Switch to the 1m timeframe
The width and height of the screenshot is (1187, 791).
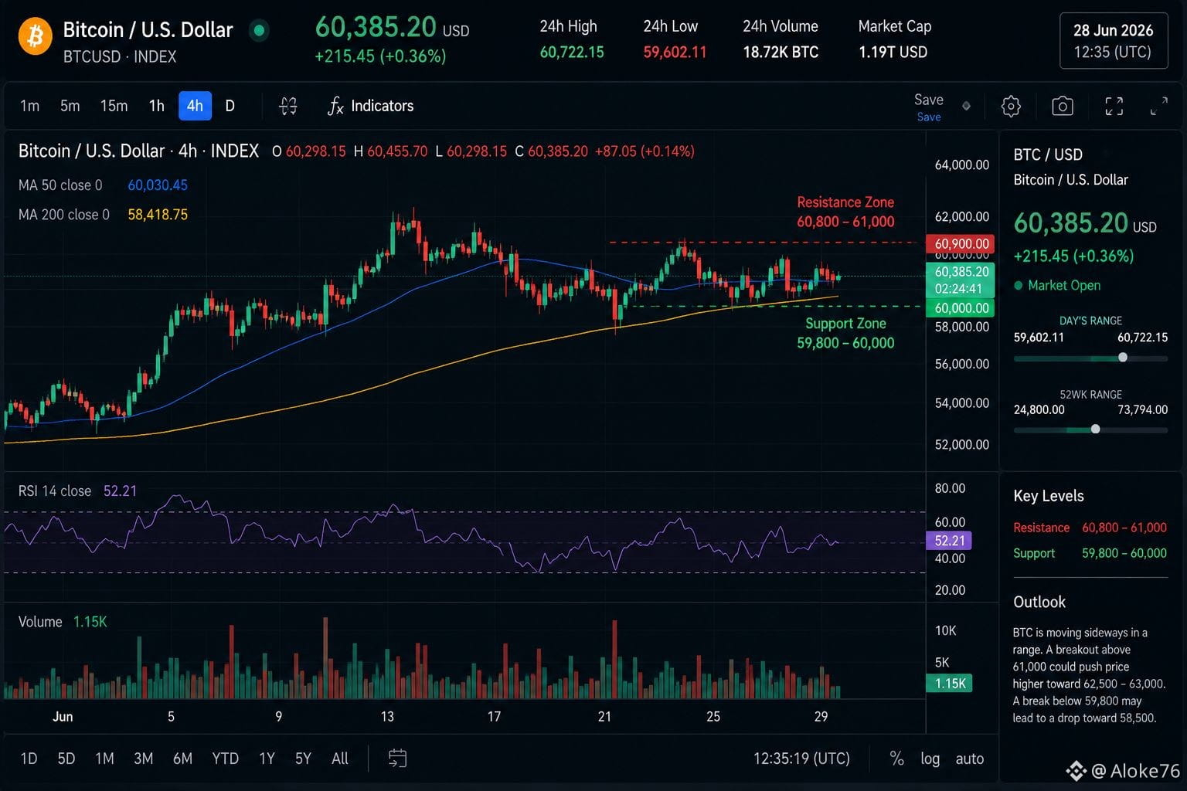click(x=29, y=106)
